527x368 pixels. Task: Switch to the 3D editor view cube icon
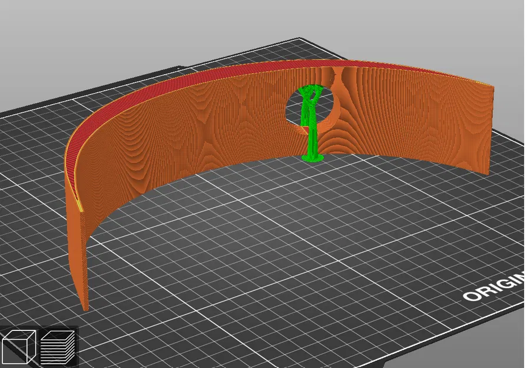click(18, 346)
